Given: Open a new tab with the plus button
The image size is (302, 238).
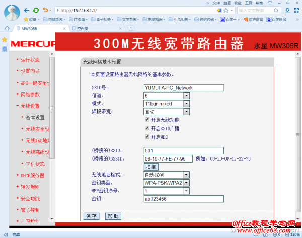Looking at the screenshot, I should coord(131,28).
